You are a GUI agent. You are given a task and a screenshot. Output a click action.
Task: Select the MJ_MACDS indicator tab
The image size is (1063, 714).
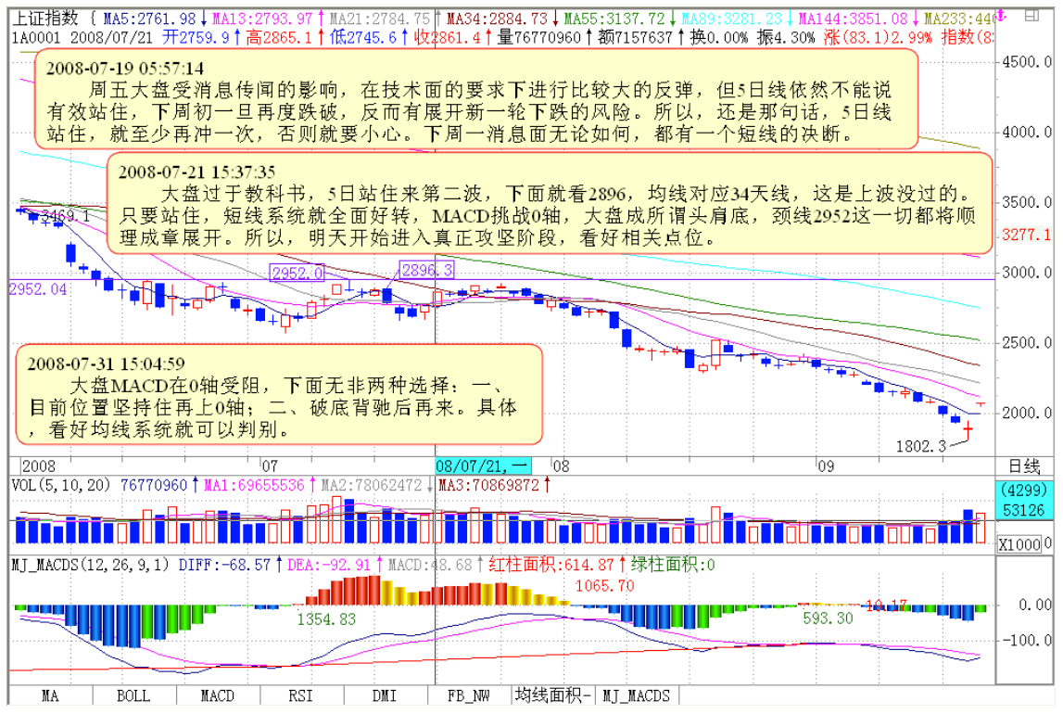637,695
